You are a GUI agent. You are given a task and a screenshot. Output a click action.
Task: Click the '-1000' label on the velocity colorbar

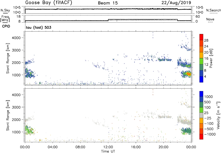pos(210,134)
